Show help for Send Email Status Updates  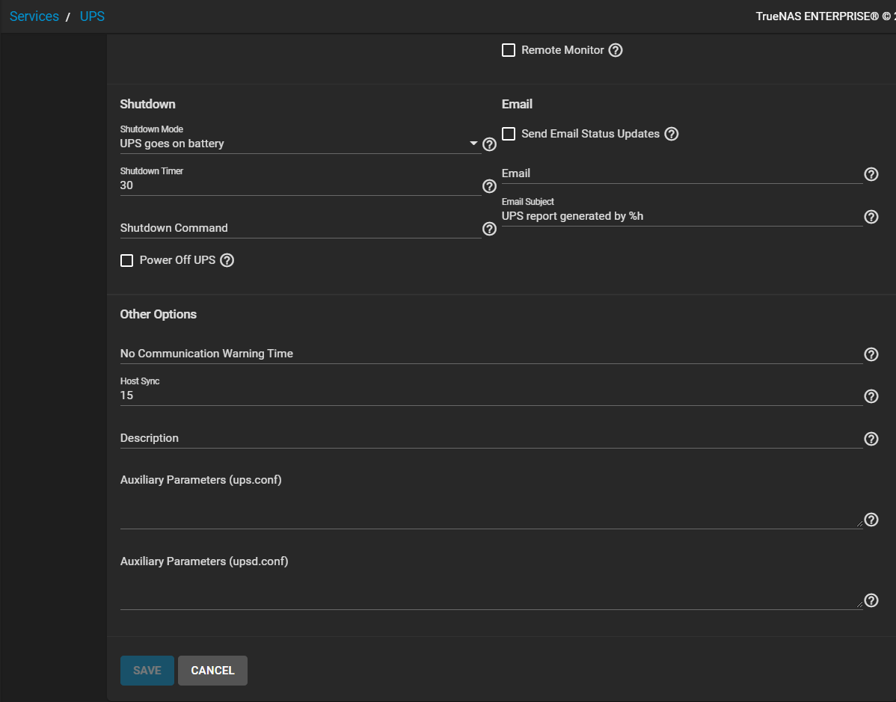672,134
